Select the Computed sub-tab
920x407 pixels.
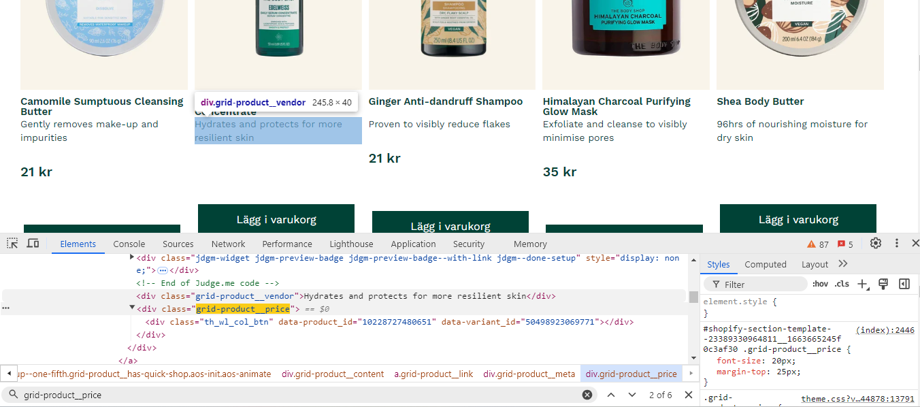point(766,265)
